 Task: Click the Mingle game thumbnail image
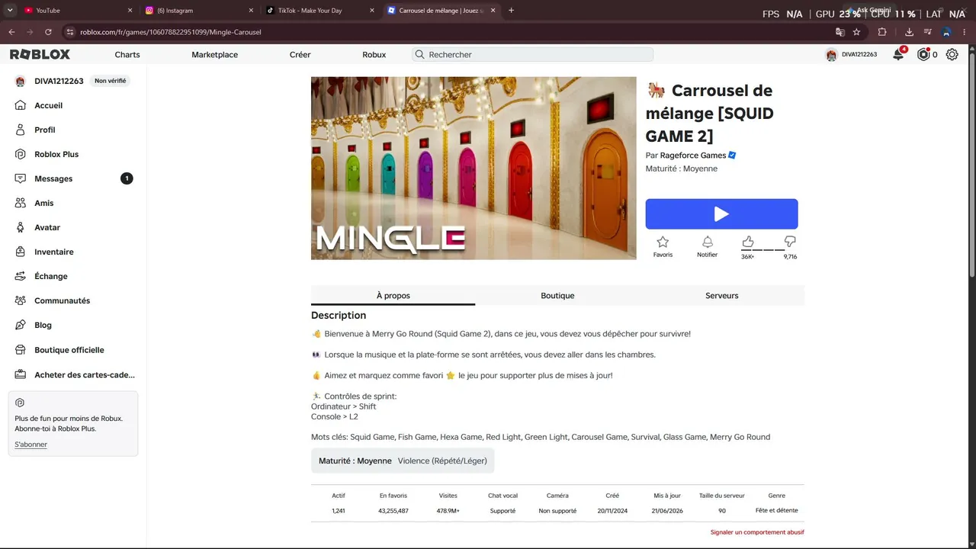pos(474,168)
